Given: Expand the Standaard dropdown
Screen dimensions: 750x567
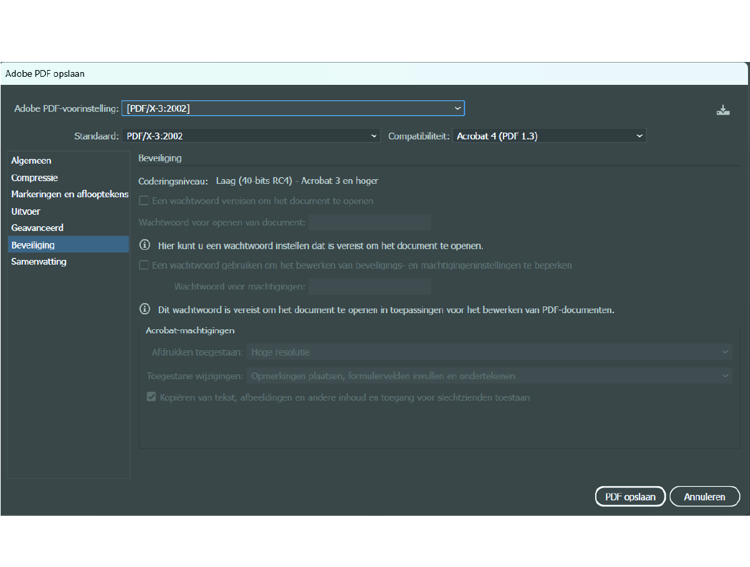Looking at the screenshot, I should point(251,136).
